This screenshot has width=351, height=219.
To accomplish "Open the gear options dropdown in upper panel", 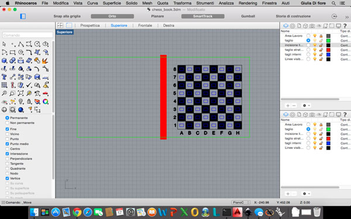I will click(x=306, y=106).
